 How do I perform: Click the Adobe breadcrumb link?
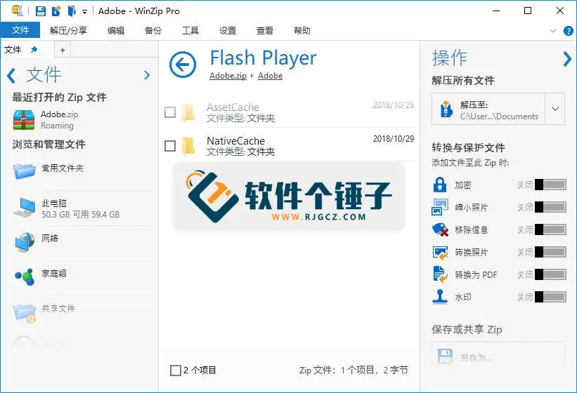[270, 76]
